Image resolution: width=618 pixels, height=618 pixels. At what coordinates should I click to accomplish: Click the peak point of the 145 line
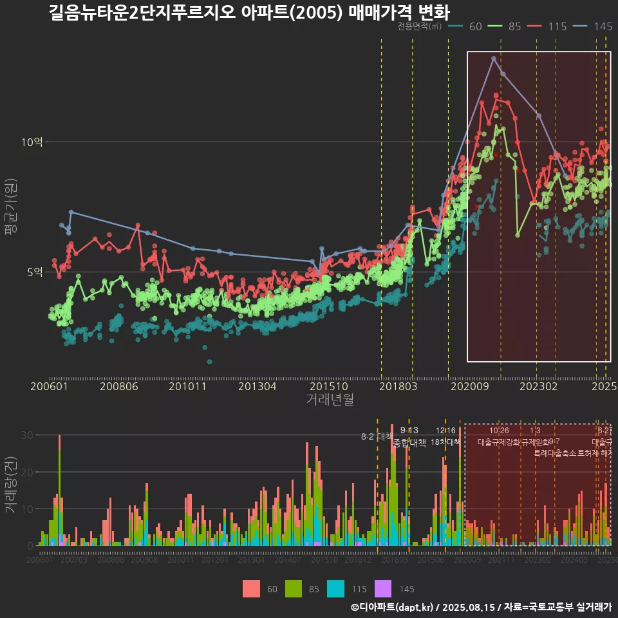(494, 59)
